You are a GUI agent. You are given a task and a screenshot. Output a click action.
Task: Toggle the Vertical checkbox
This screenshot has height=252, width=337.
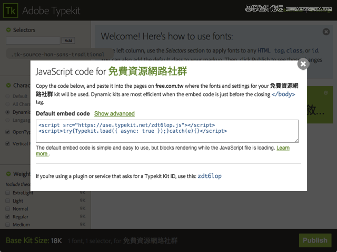click(8, 143)
